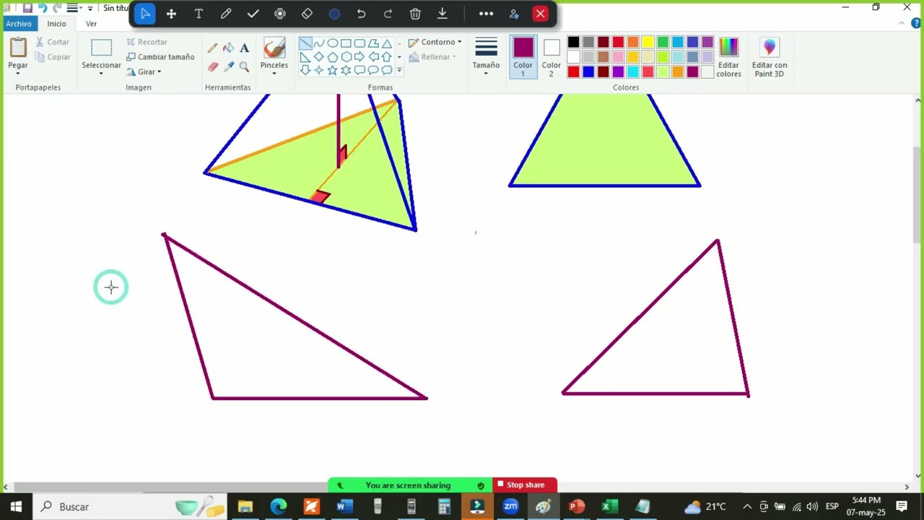Viewport: 924px width, 520px height.
Task: Switch to the Inicio tab
Action: coord(57,24)
